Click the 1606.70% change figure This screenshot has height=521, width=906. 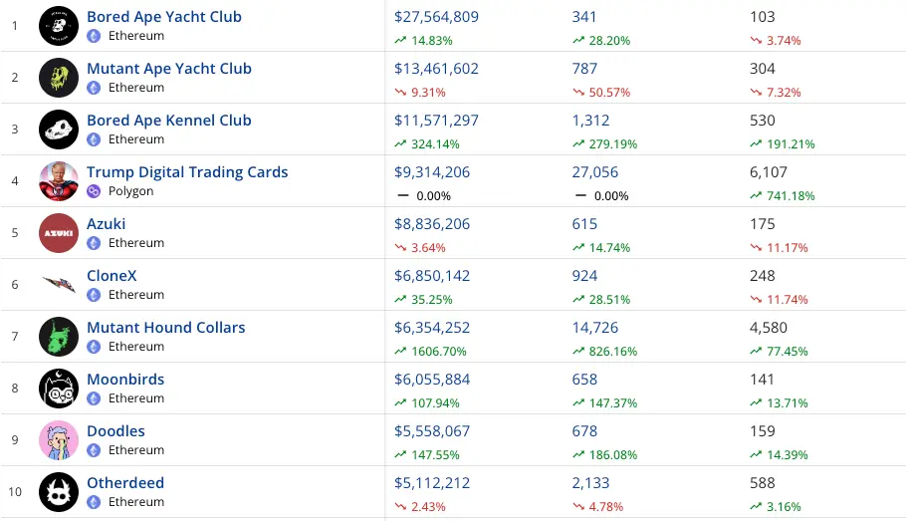(438, 351)
